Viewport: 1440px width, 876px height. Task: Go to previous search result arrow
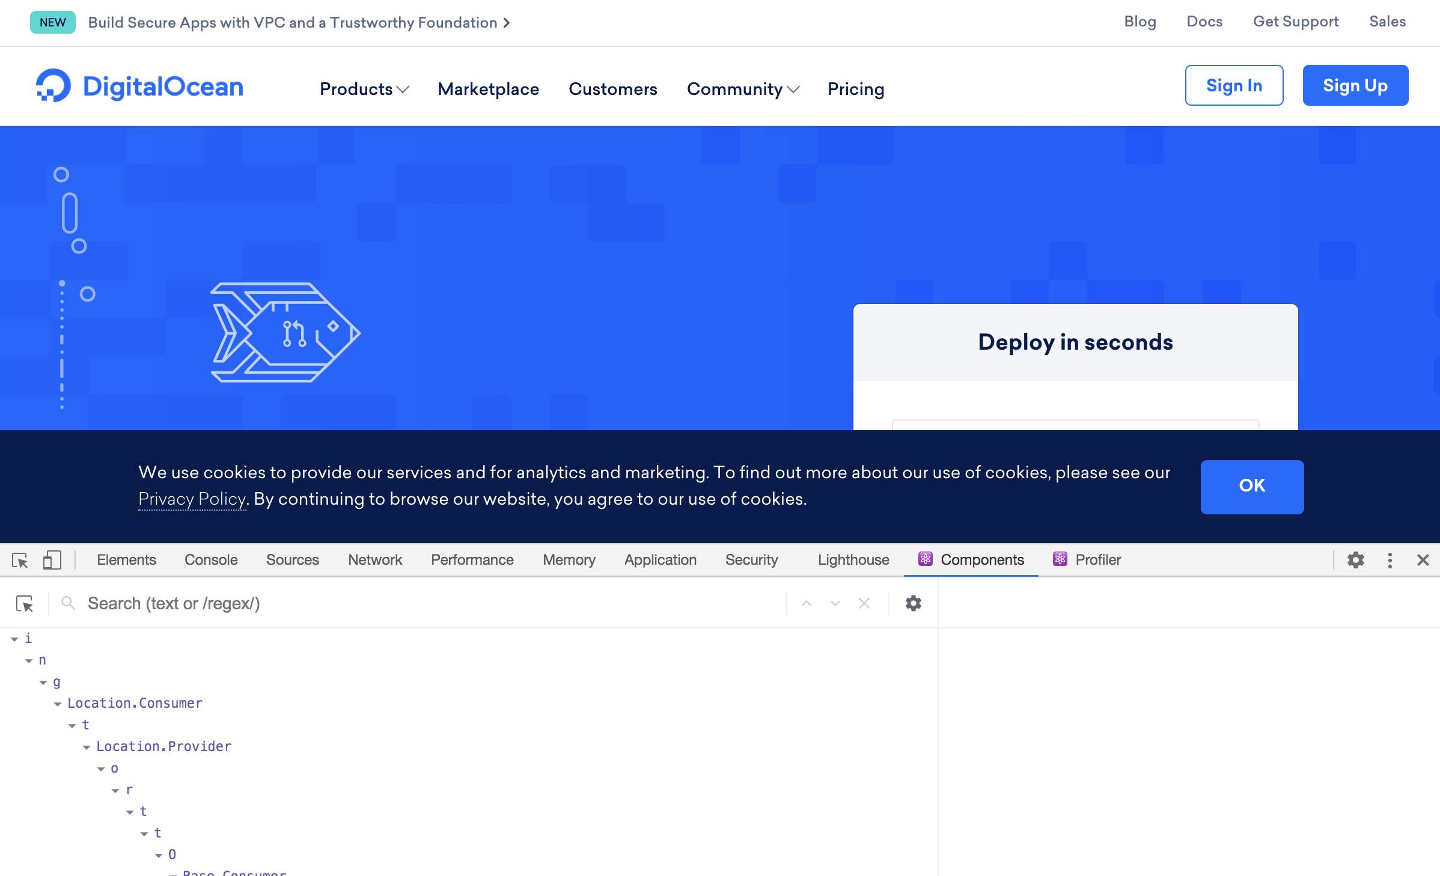tap(807, 603)
